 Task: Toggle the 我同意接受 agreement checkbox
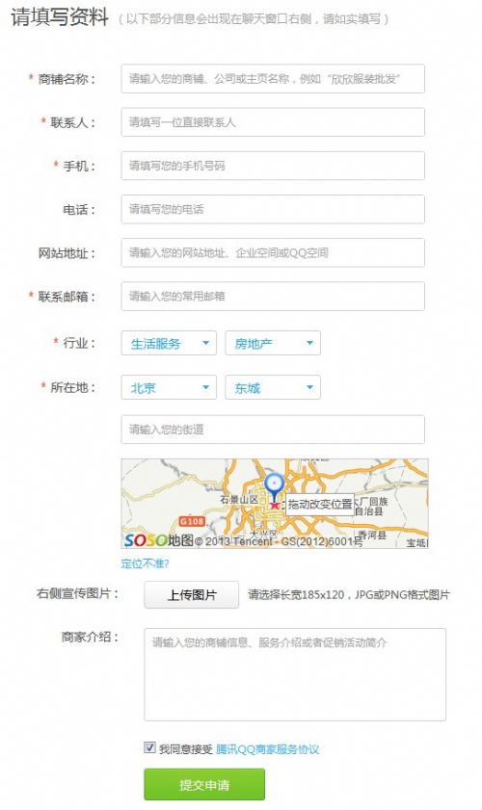149,747
